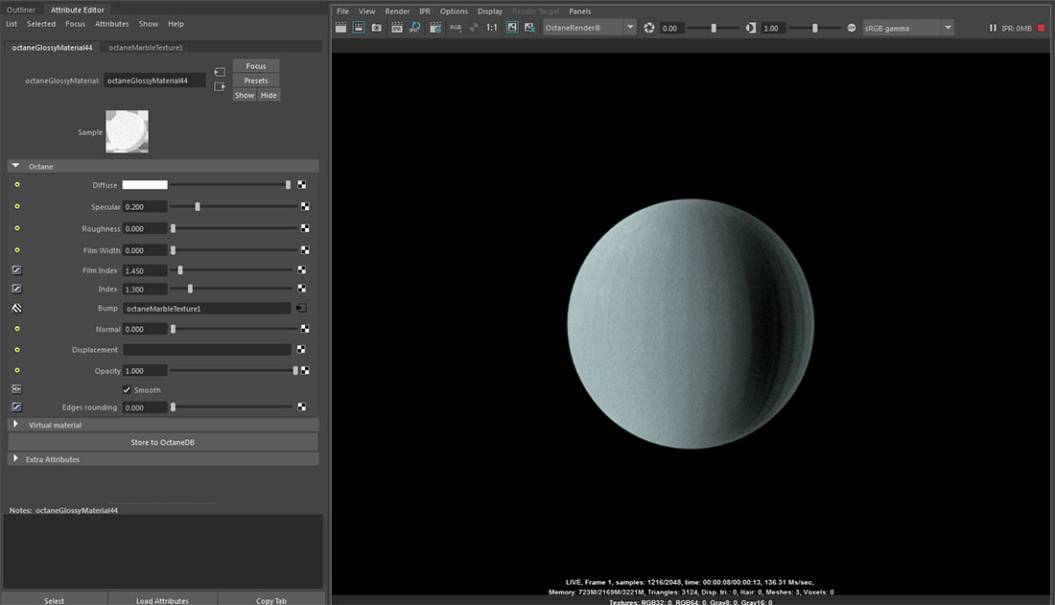Toggle the yellow node indicator beside Opacity
The width and height of the screenshot is (1055, 605).
pyautogui.click(x=16, y=371)
